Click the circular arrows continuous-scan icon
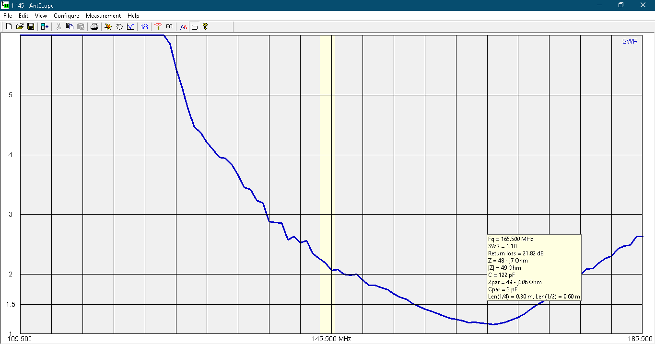The height and width of the screenshot is (344, 655). pyautogui.click(x=119, y=27)
